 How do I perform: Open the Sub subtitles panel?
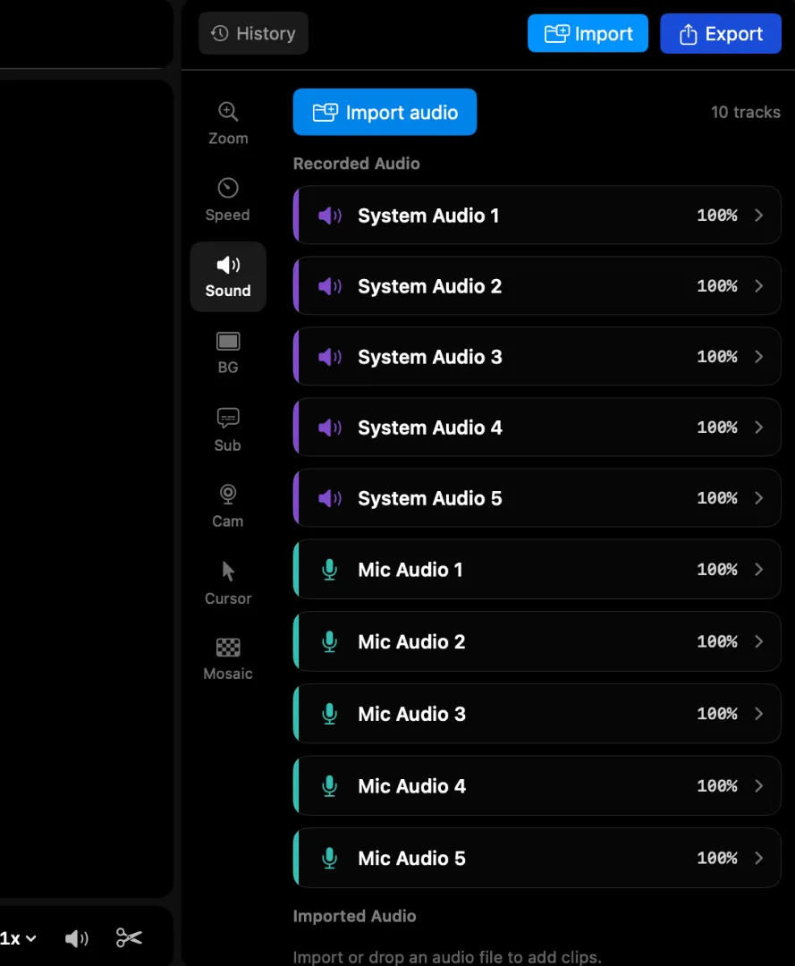click(228, 429)
